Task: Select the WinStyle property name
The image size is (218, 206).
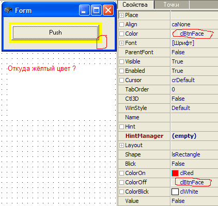Action: point(136,108)
